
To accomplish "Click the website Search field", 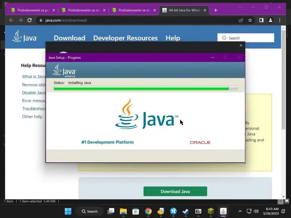I will (246, 38).
